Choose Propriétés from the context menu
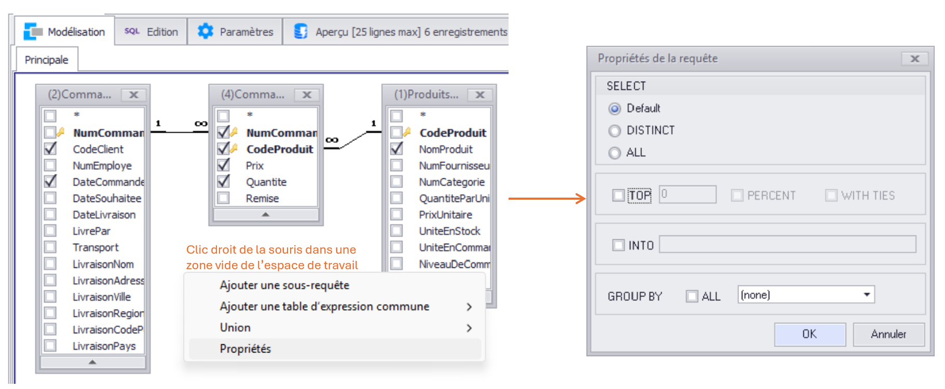945x389 pixels. click(x=245, y=349)
